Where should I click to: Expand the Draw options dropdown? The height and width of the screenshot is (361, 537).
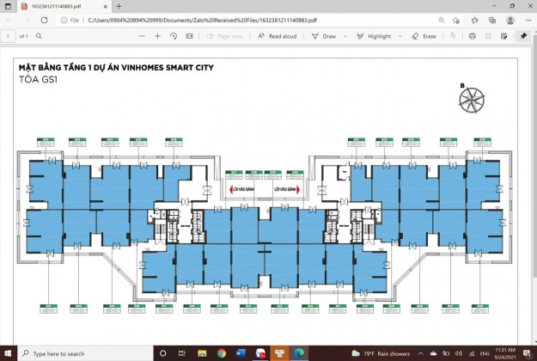[x=345, y=36]
